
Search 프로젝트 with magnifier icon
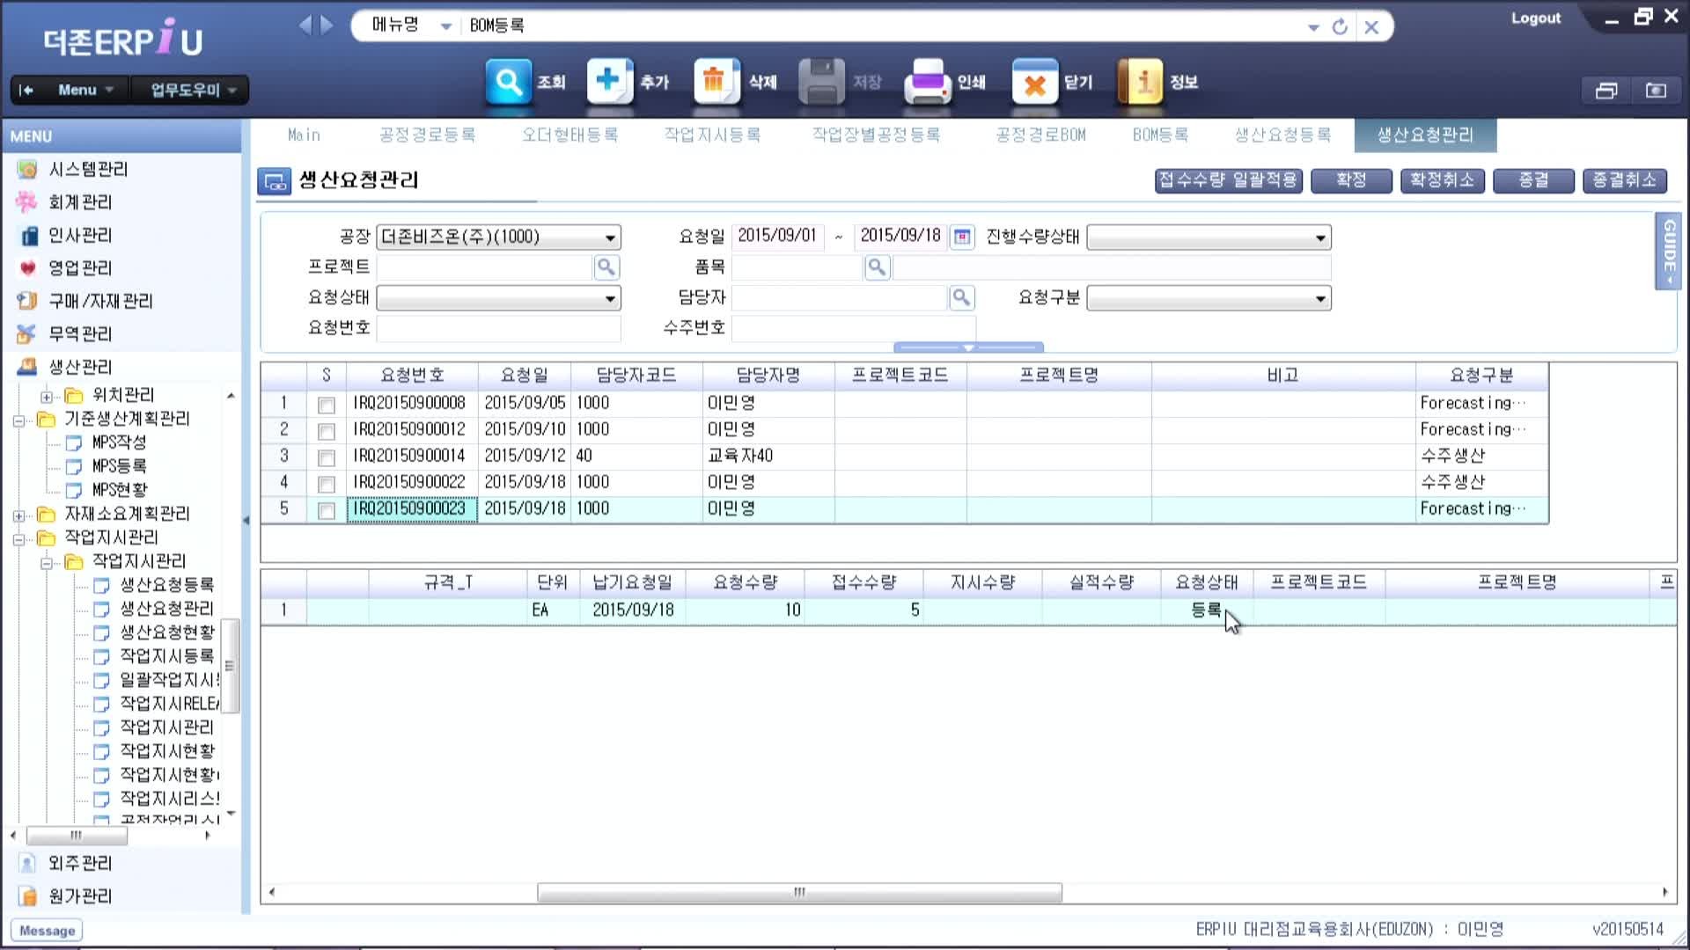(606, 267)
